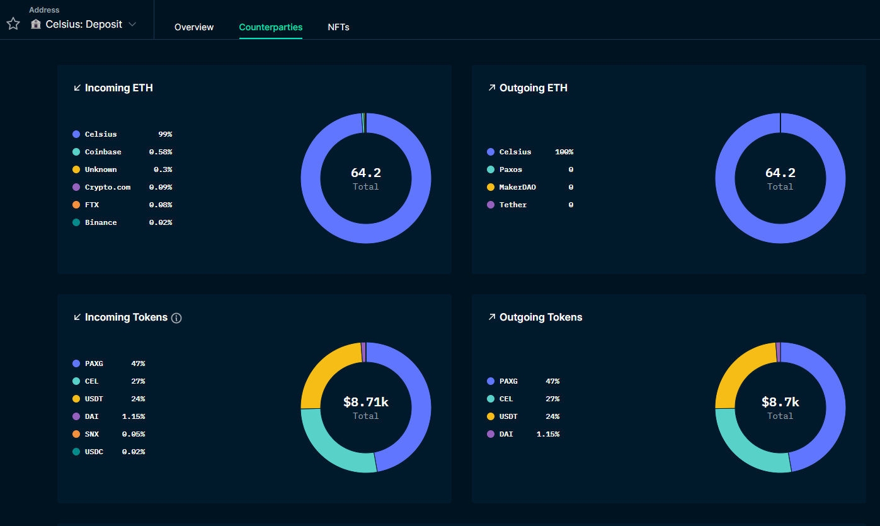Click the Paxos legend dot in Outgoing ETH
The width and height of the screenshot is (880, 526).
[x=491, y=169]
